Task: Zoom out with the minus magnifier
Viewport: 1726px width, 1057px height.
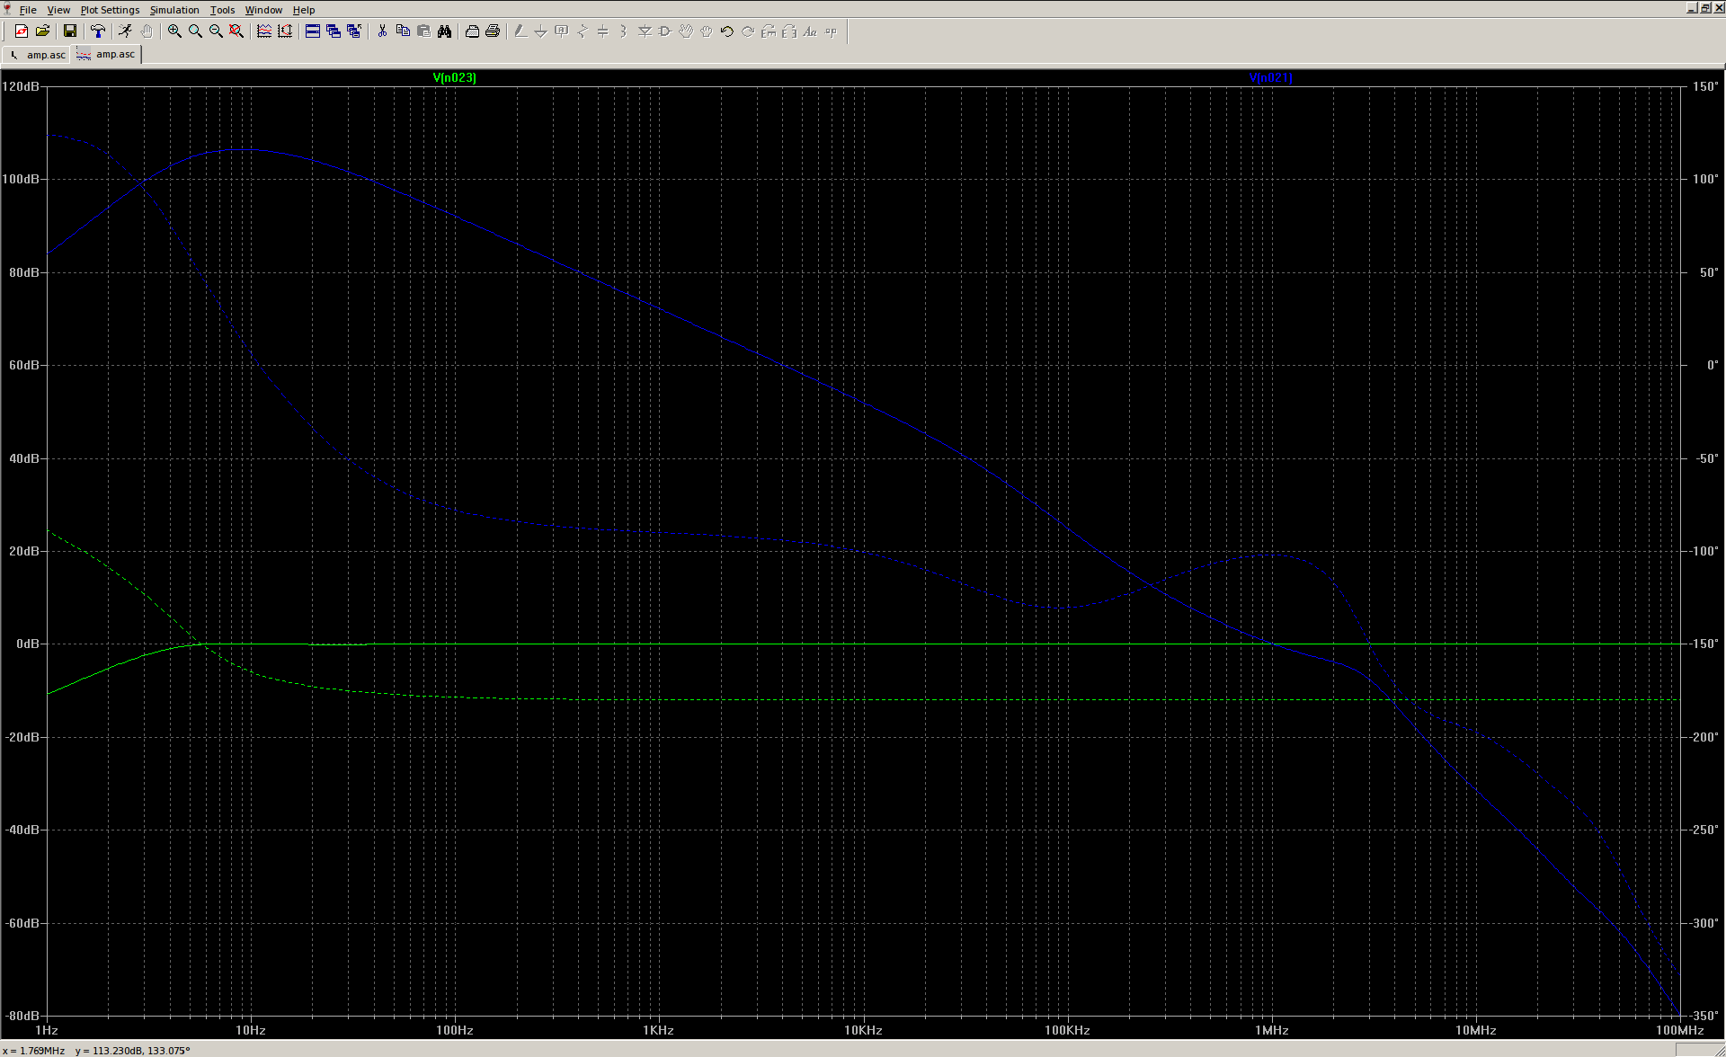Action: coord(216,31)
